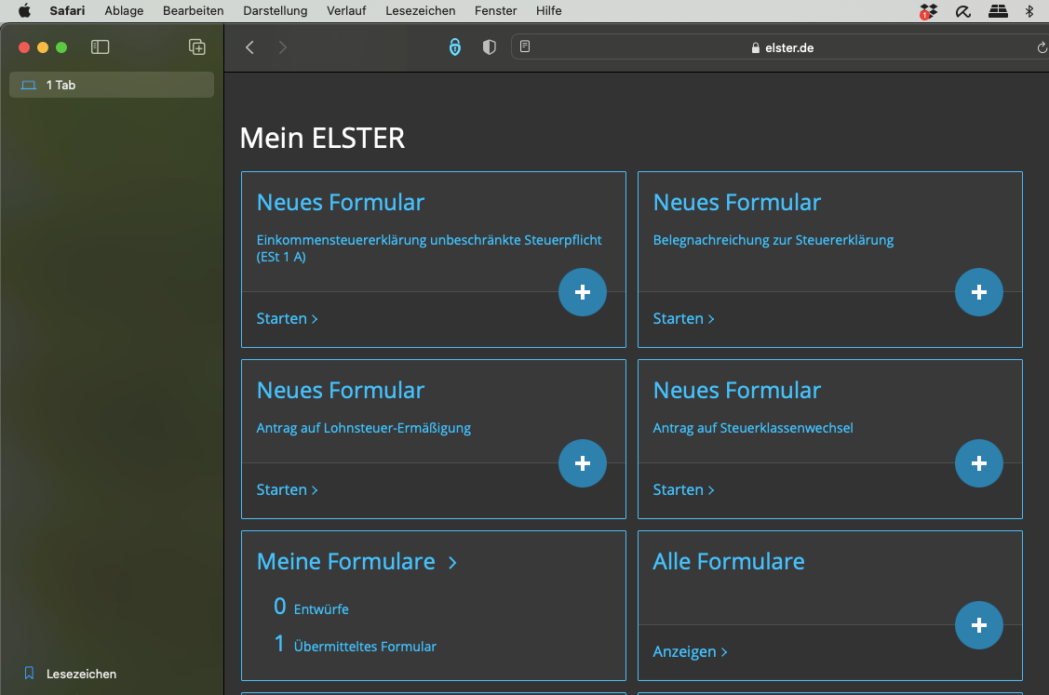Show reader view icon in address bar

click(525, 47)
